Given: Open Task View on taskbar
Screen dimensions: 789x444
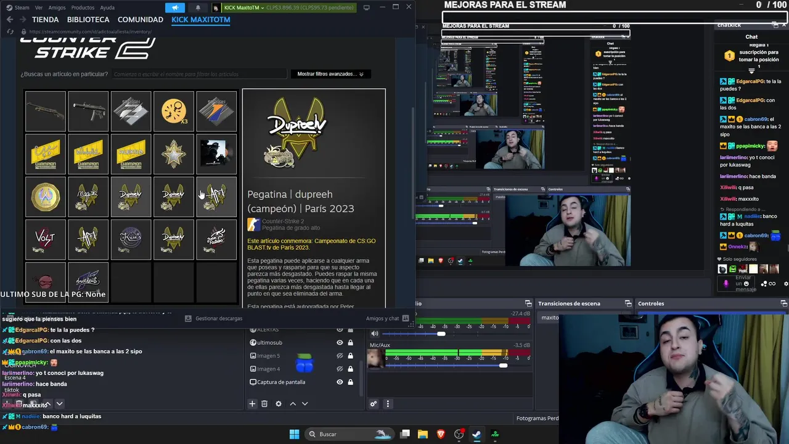Looking at the screenshot, I should coord(405,434).
